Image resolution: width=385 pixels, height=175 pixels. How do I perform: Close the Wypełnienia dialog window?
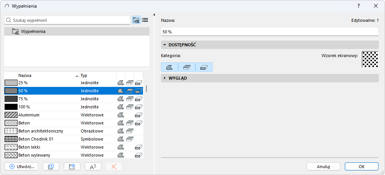[376, 6]
